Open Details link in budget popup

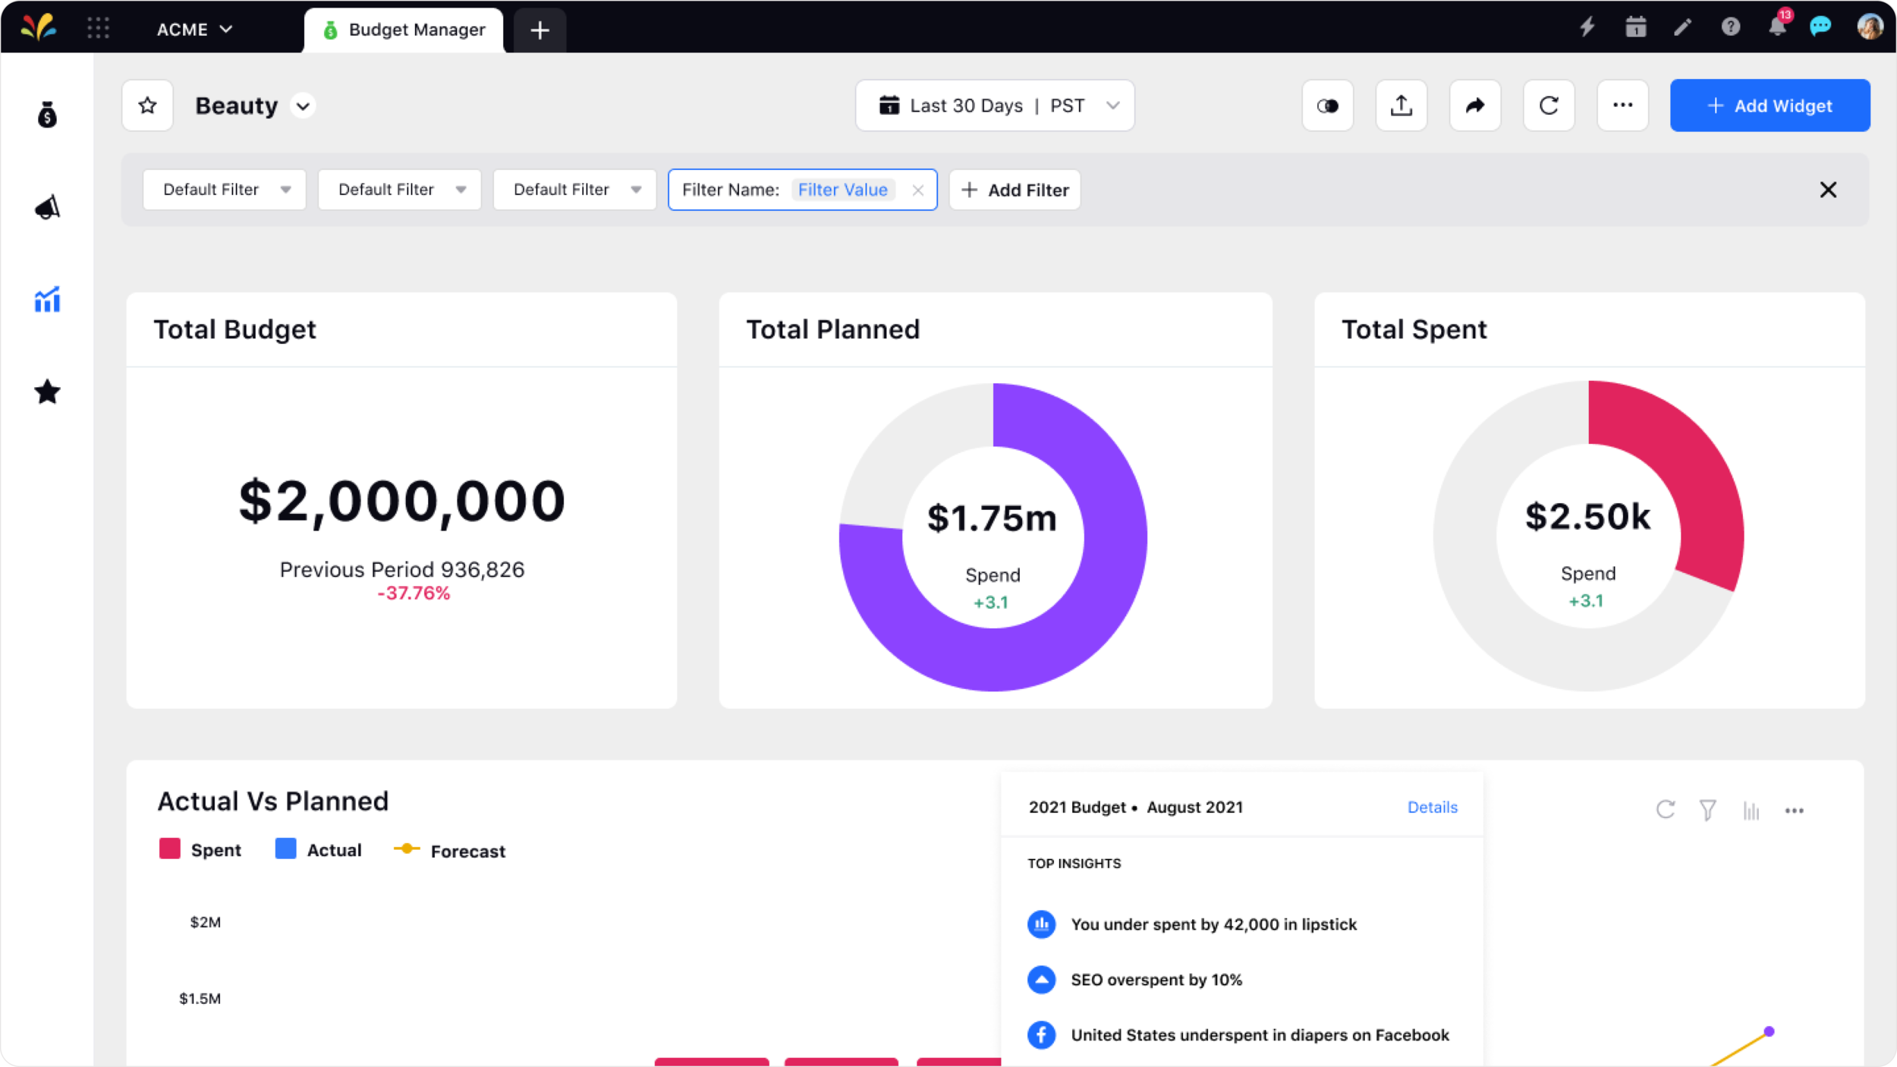[1432, 807]
